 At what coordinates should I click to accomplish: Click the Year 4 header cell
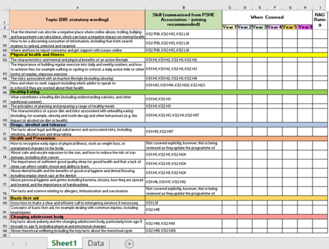point(275,27)
